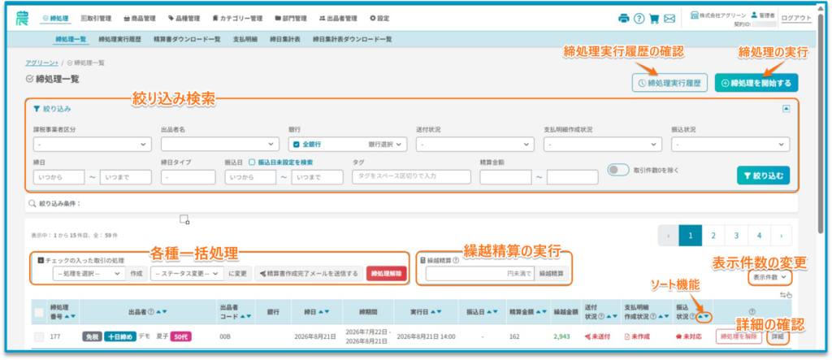Open the ステータス変更 dropdown
Image resolution: width=832 pixels, height=360 pixels.
(x=188, y=274)
